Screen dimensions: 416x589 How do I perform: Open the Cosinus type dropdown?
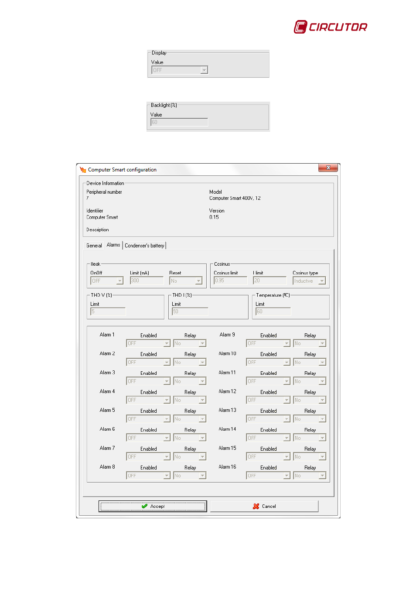point(309,281)
